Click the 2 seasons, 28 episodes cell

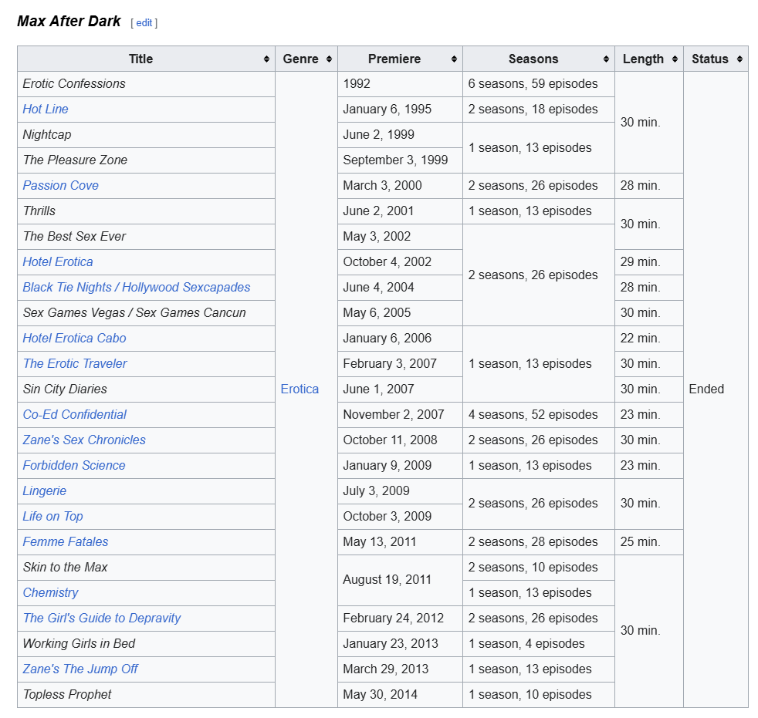[539, 541]
